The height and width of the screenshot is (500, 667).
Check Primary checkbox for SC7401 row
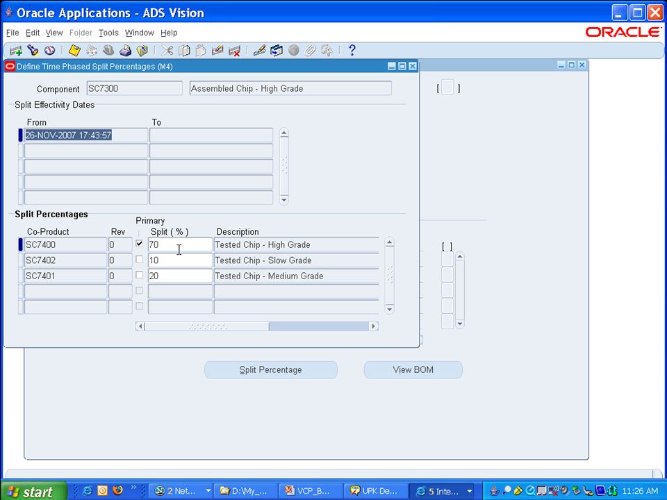coord(139,275)
